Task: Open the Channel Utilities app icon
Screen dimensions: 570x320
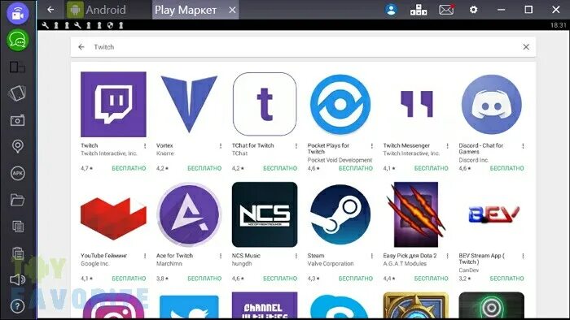Action: (265, 305)
